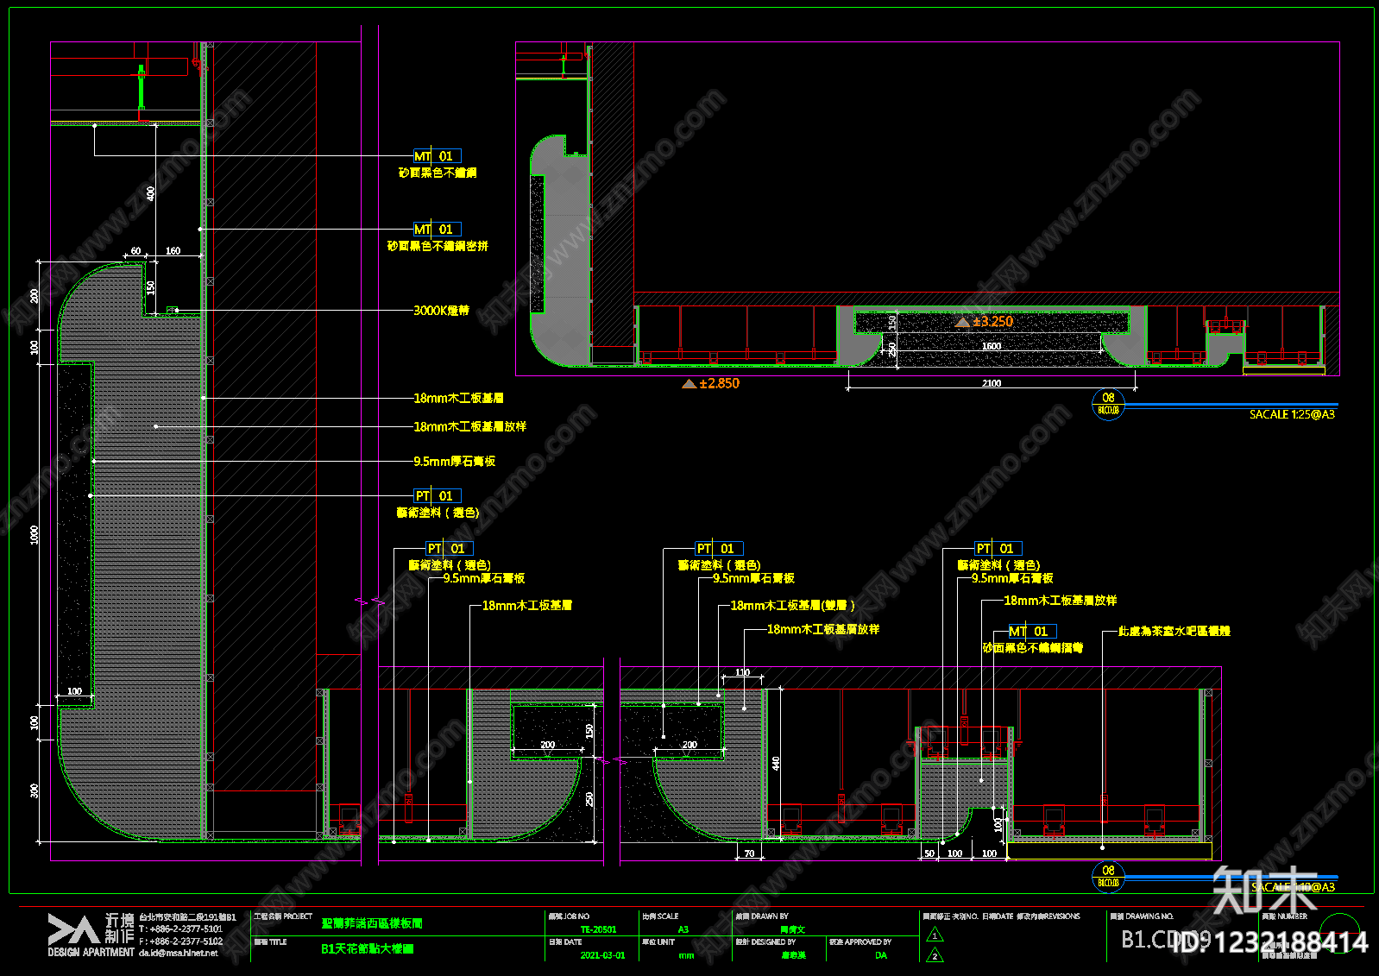Pick the "110" dimension value
1379x976 pixels.
(742, 672)
